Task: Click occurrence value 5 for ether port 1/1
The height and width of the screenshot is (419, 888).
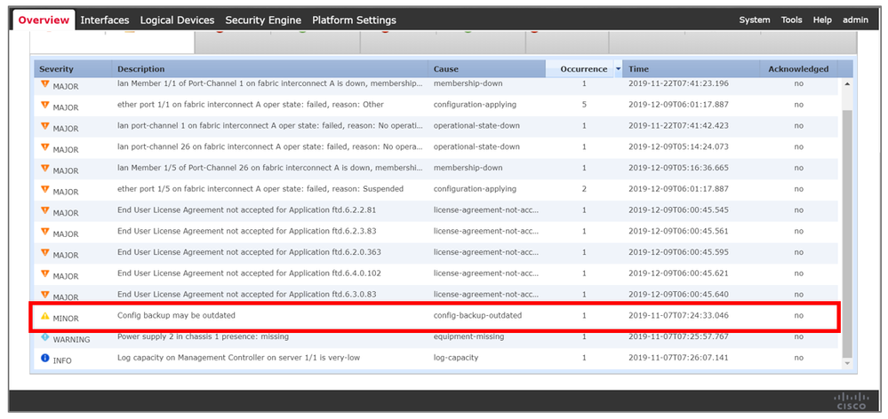Action: pos(584,105)
